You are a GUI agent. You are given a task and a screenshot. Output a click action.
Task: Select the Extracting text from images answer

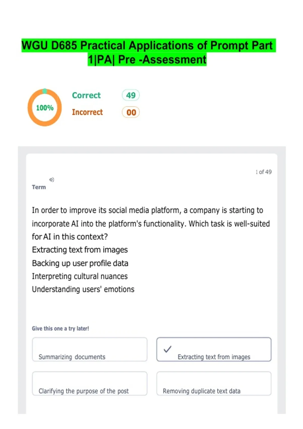pos(214,350)
